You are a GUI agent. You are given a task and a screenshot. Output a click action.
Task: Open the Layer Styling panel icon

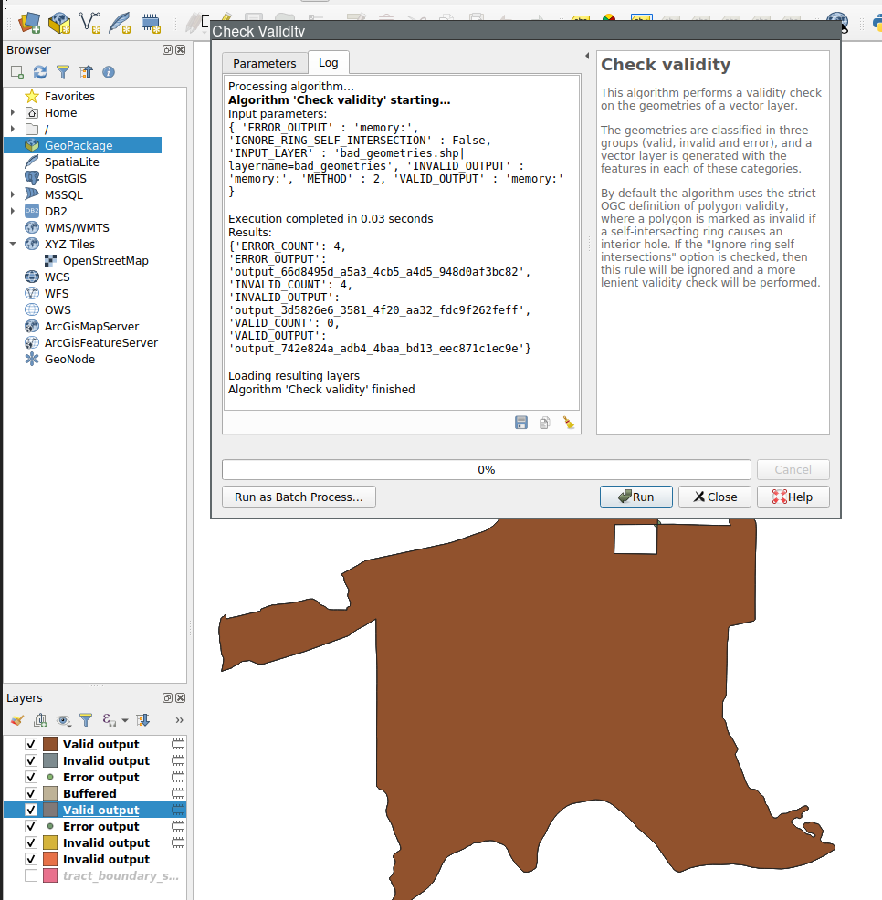17,720
